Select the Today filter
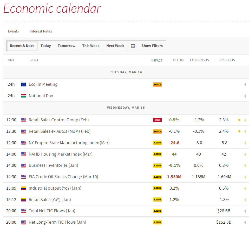Screen dimensions: 249x227 (46, 46)
